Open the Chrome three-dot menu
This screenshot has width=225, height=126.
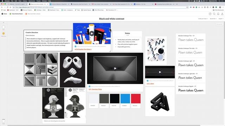pyautogui.click(x=223, y=7)
